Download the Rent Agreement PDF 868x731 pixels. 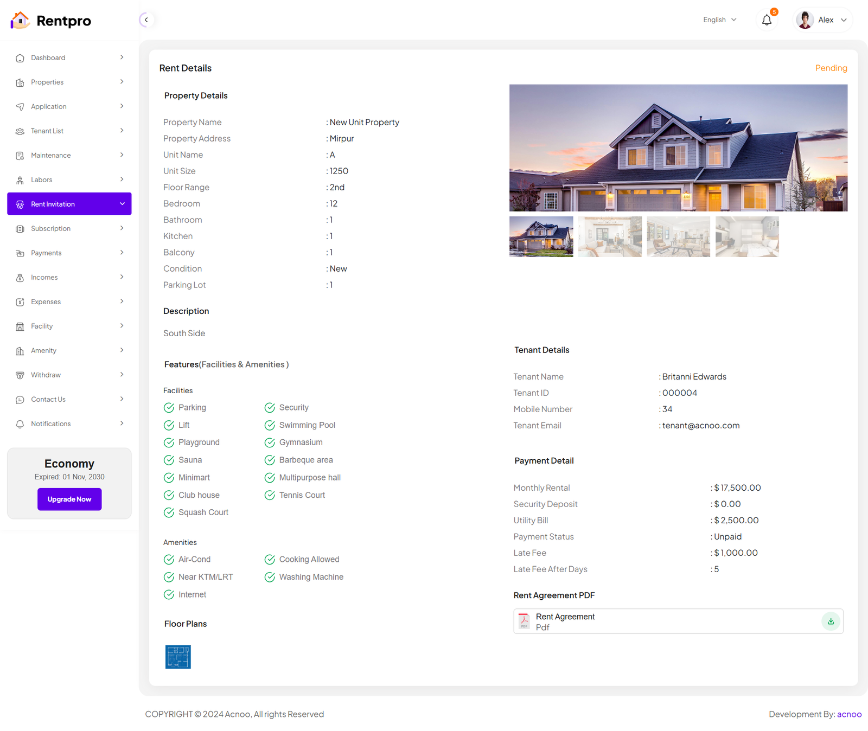point(831,621)
